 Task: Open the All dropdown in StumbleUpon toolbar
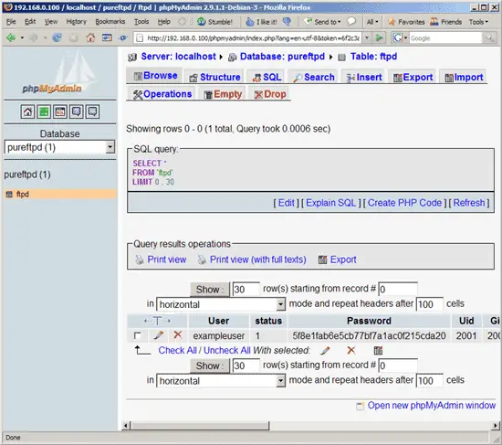tap(372, 22)
